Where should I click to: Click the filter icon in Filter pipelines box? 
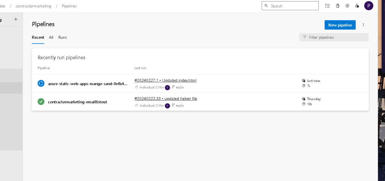click(x=304, y=37)
